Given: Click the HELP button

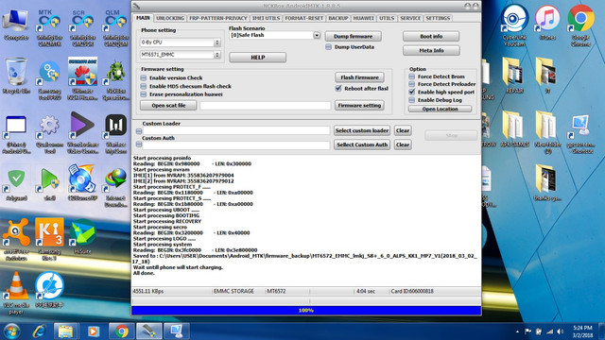Looking at the screenshot, I should coord(258,58).
